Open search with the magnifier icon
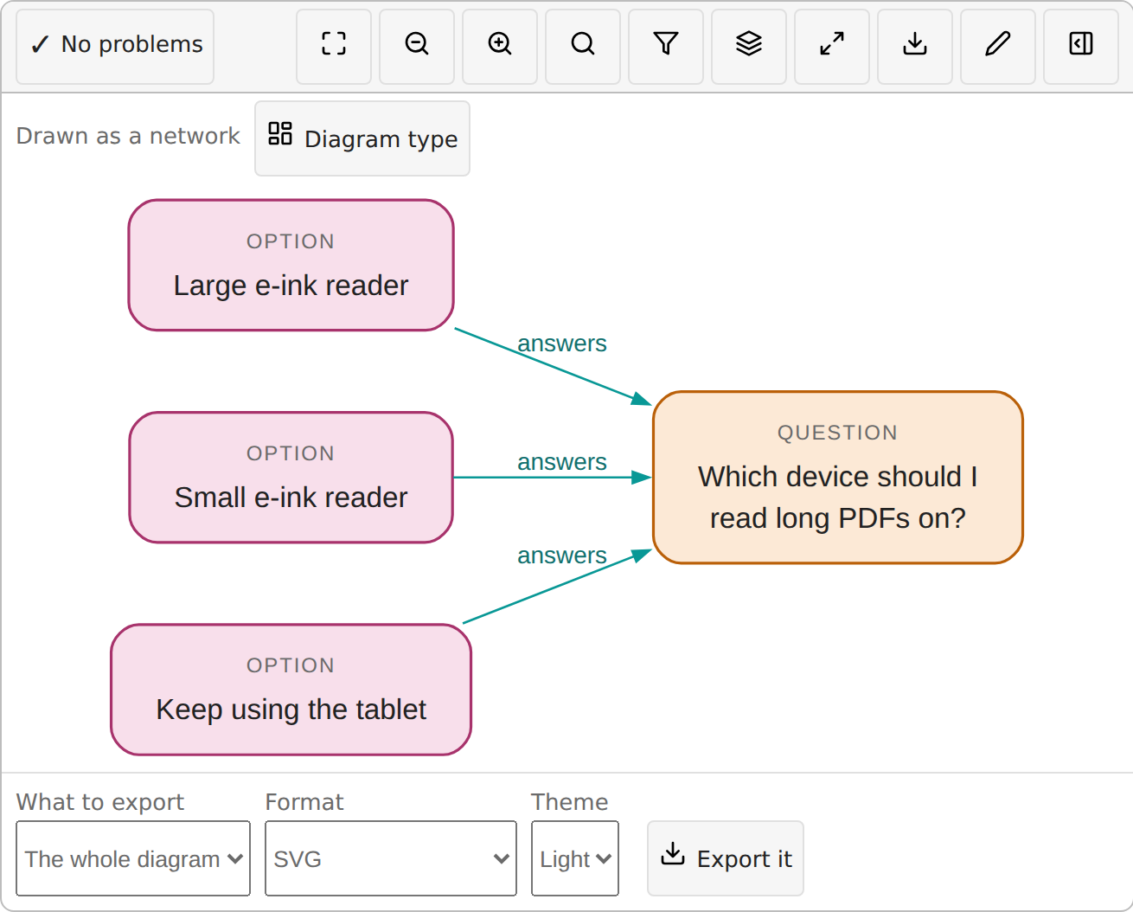Viewport: 1133px width, 912px height. tap(583, 47)
